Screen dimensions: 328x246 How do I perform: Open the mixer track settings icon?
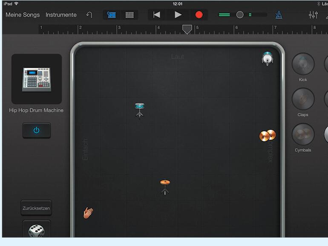tap(313, 15)
